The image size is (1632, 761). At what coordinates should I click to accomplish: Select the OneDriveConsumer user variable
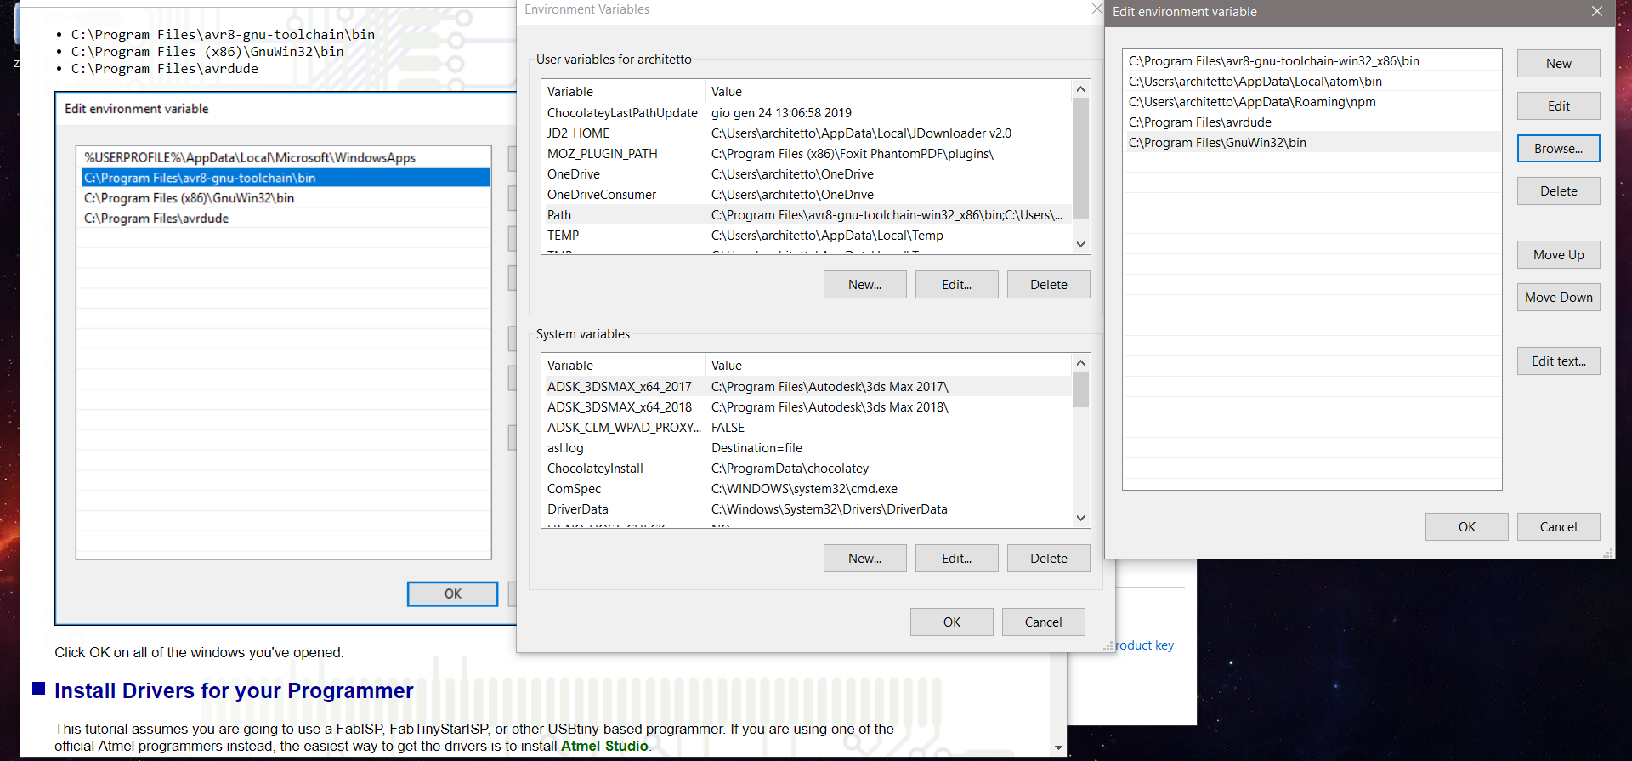click(807, 195)
